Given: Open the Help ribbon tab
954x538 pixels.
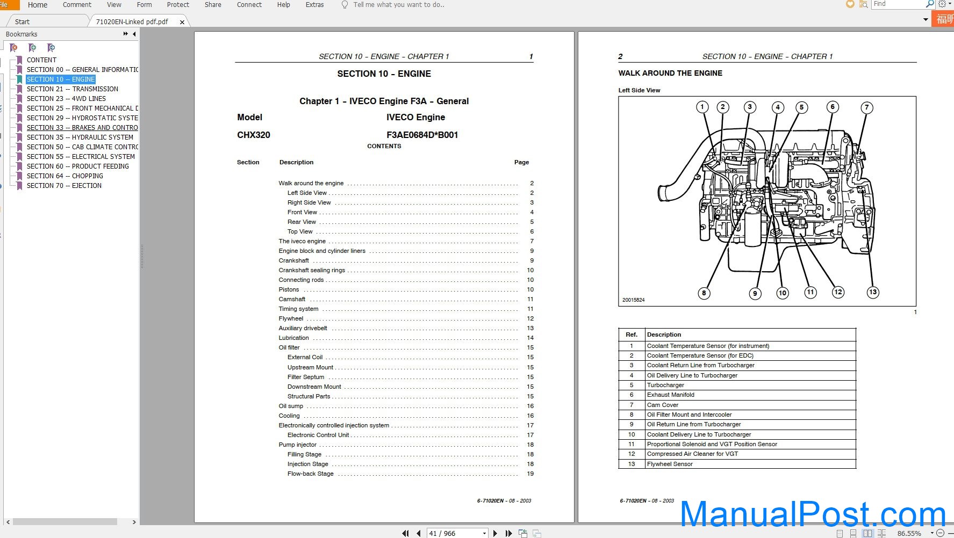Looking at the screenshot, I should (283, 5).
